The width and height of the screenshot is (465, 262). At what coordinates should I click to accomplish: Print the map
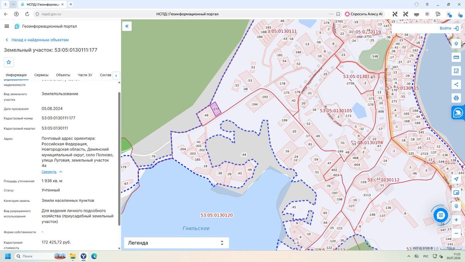pos(456,98)
